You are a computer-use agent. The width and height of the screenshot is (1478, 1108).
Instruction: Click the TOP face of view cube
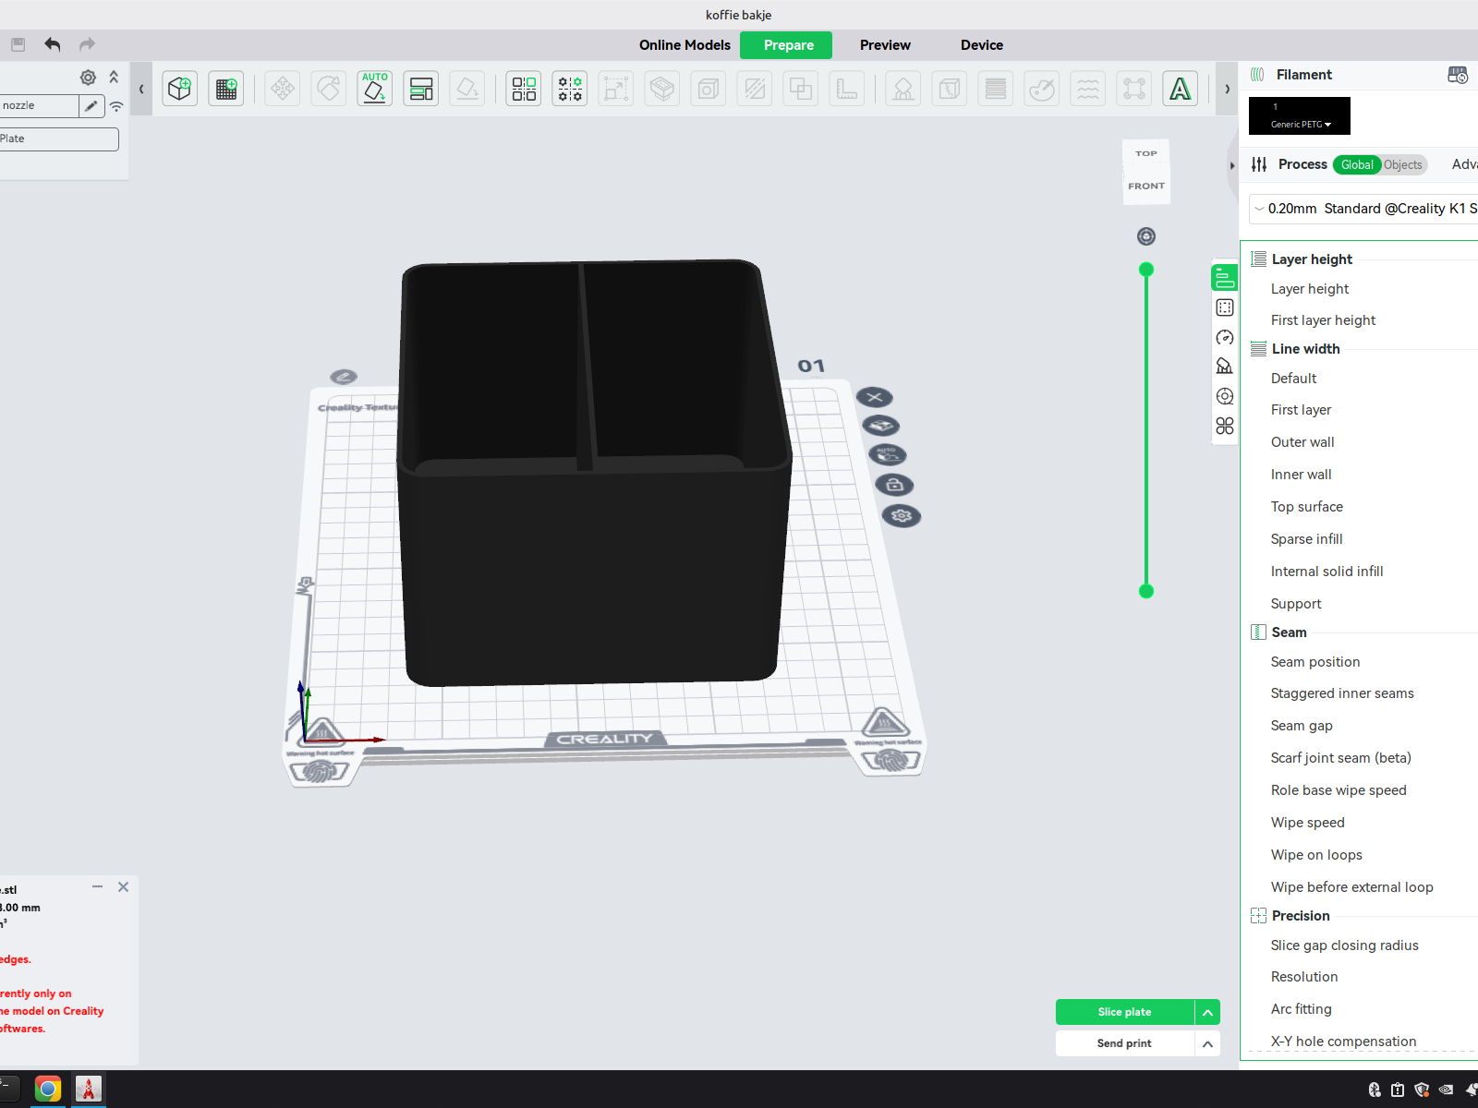click(1146, 153)
